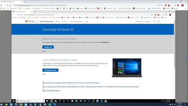Image resolution: width=188 pixels, height=106 pixels.
Task: Open new tab in outer Chrome window
Action: pos(26,2)
